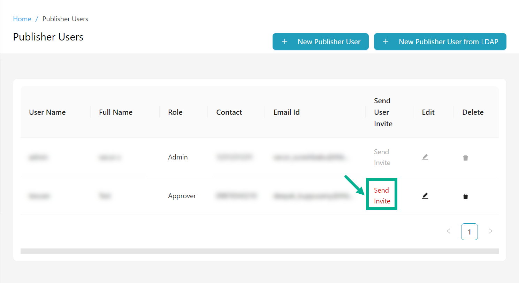
Task: Send an invite to the Approver user
Action: 382,195
